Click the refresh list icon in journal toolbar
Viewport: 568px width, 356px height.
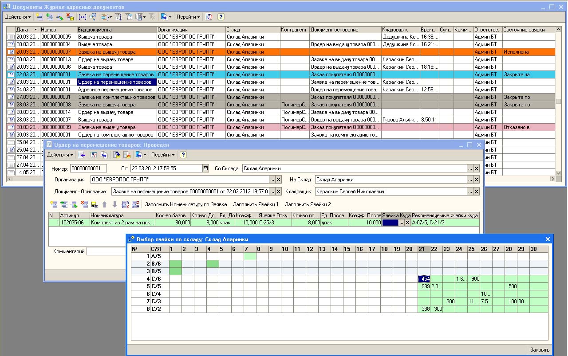click(x=209, y=17)
